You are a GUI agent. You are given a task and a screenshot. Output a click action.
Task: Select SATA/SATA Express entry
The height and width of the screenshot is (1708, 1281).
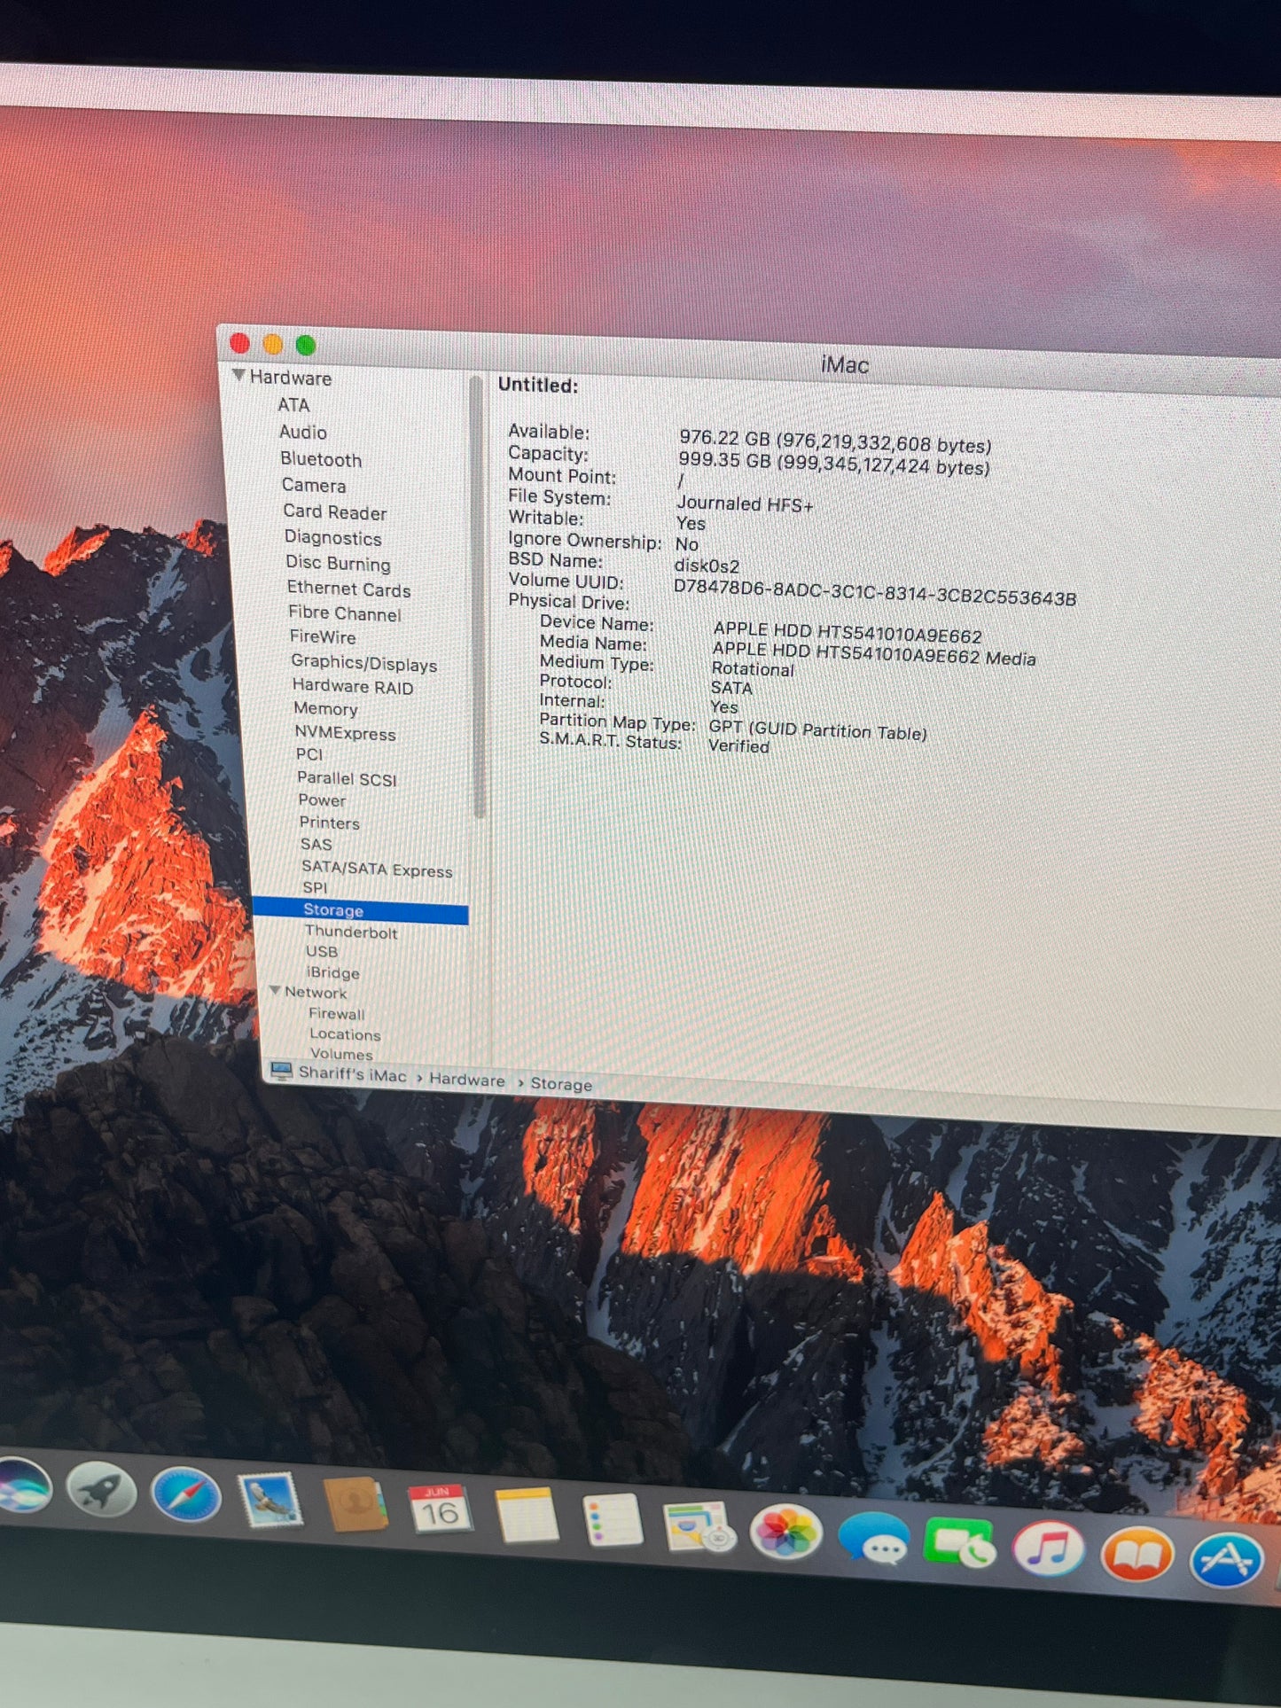[377, 869]
